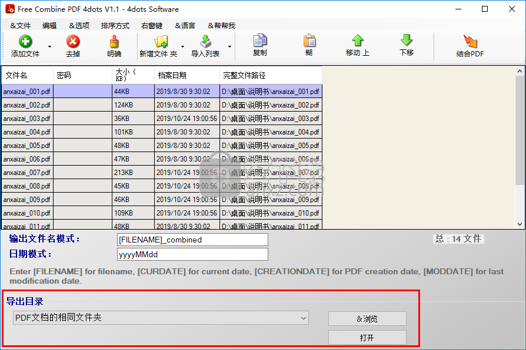Select the anxaizai_009.pdf file name

[x=27, y=200]
